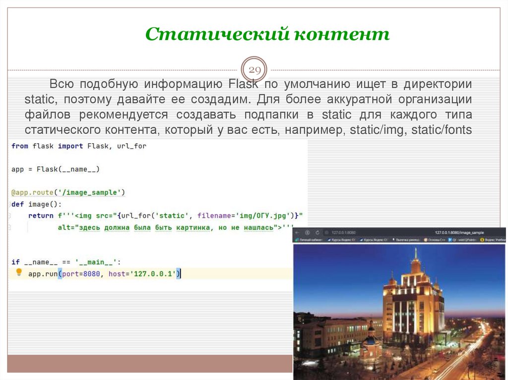The image size is (508, 380).
Task: Click the 'def image():' line
Action: (x=36, y=204)
